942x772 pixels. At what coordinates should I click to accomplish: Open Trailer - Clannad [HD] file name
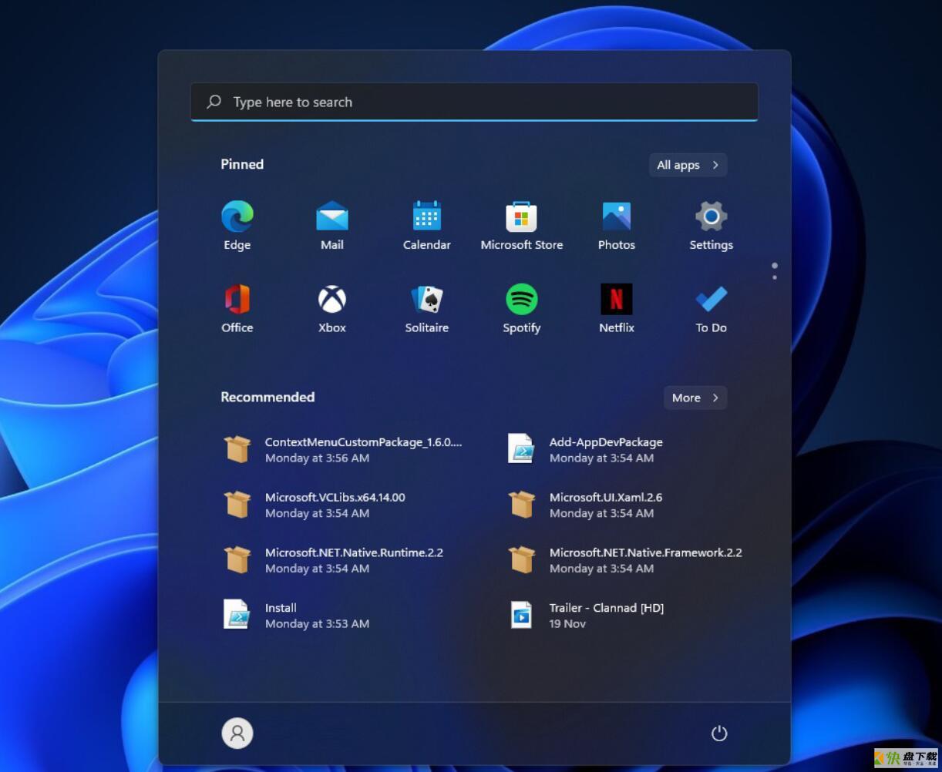tap(607, 608)
